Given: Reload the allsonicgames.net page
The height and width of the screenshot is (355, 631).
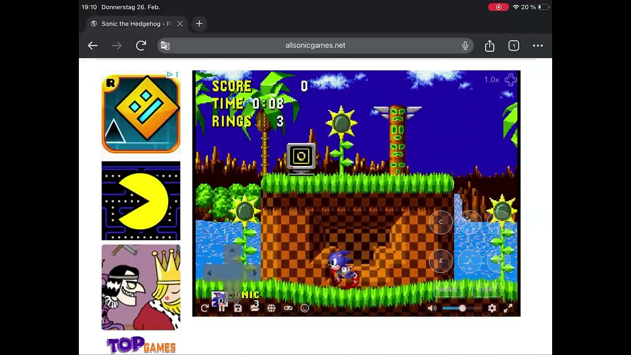Looking at the screenshot, I should [x=141, y=45].
